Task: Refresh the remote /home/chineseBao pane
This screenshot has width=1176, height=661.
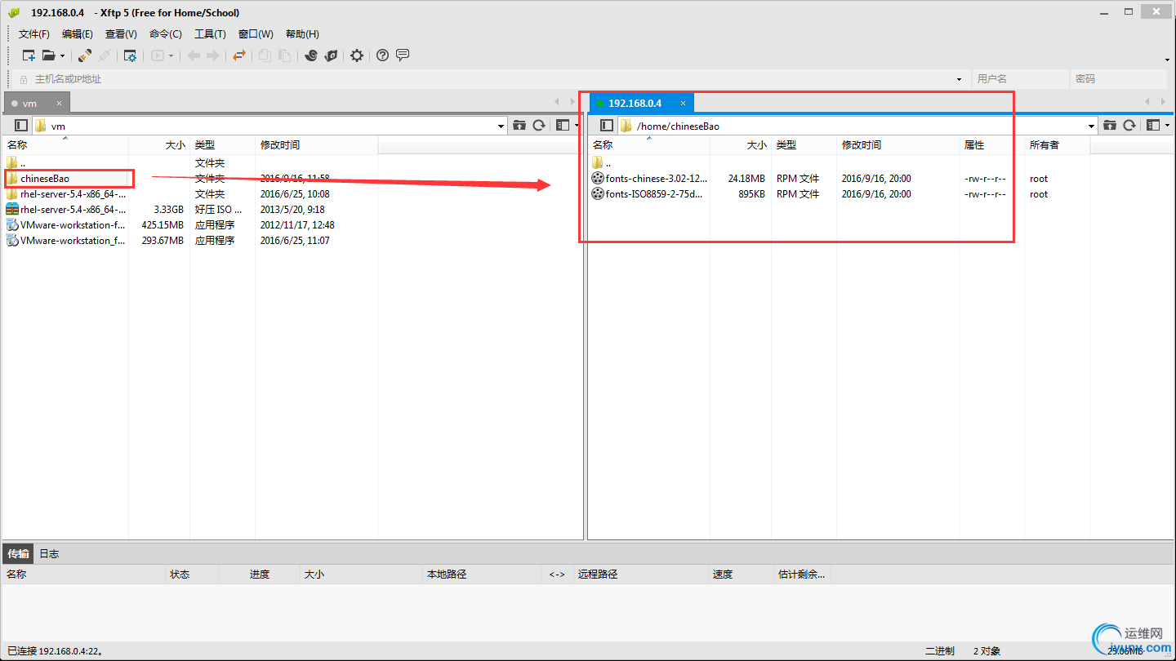Action: [1129, 126]
